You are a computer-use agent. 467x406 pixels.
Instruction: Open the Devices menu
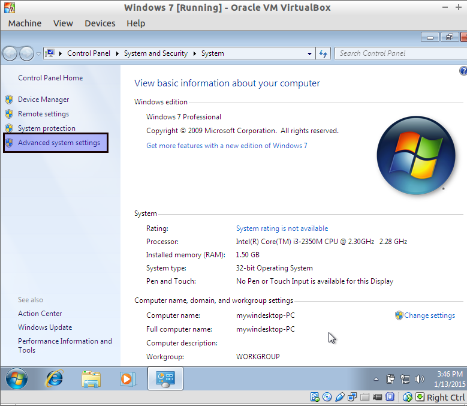coord(100,23)
